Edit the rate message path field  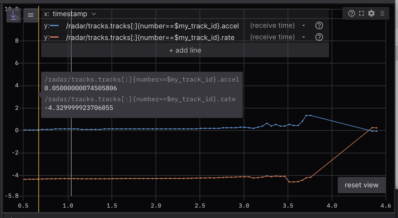(150, 37)
